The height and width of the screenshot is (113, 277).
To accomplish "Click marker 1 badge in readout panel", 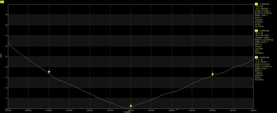I will click(256, 4).
